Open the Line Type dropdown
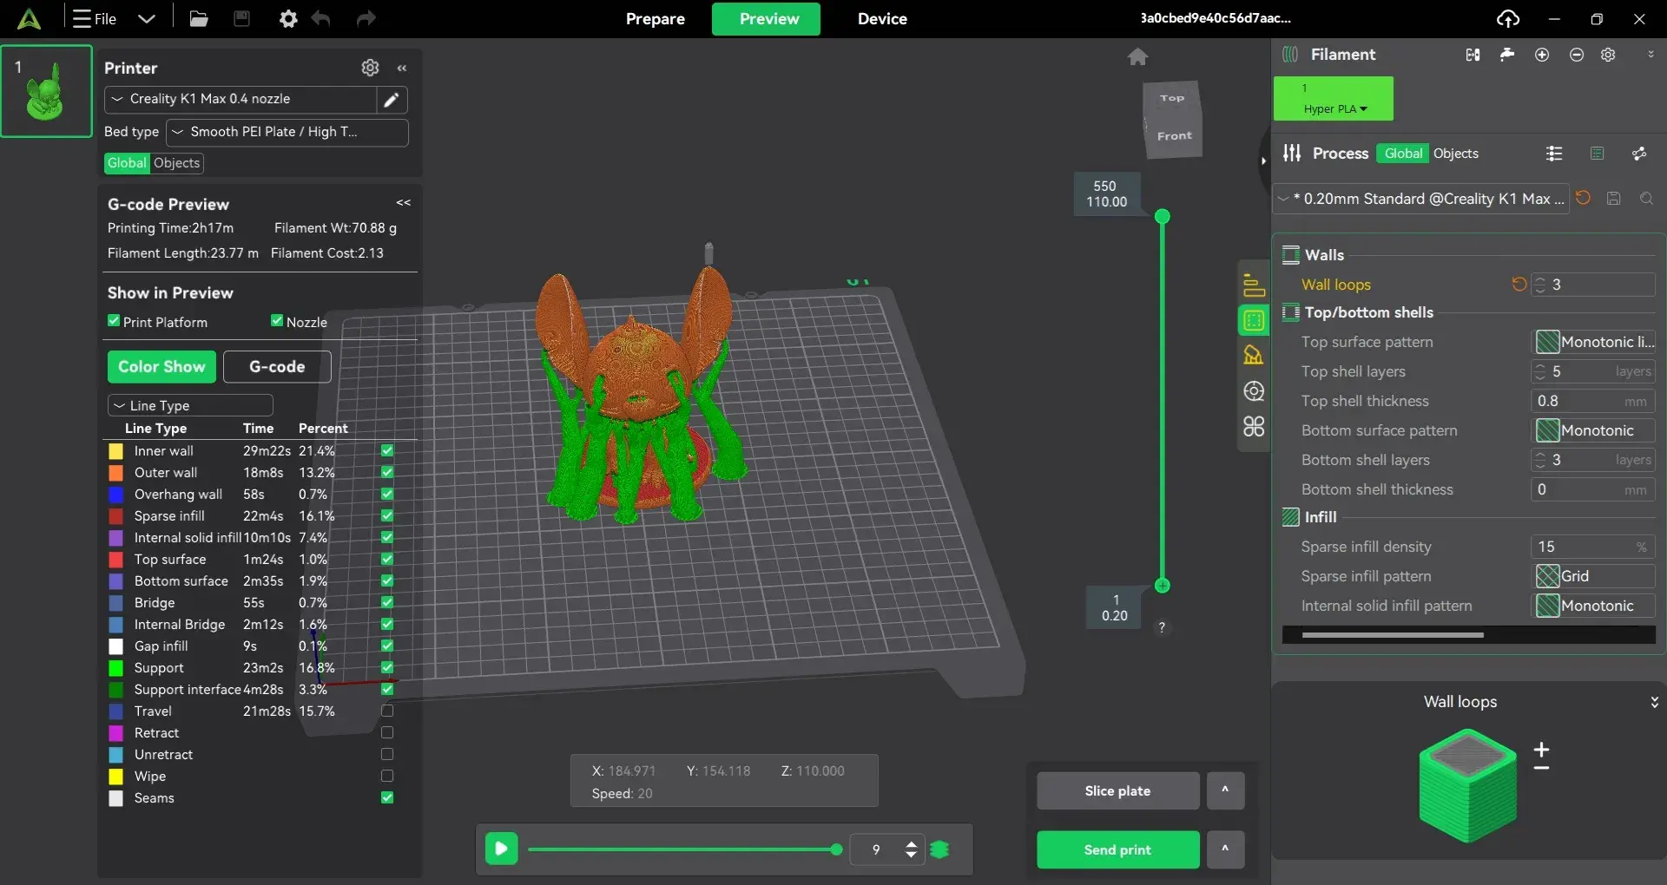 point(190,405)
